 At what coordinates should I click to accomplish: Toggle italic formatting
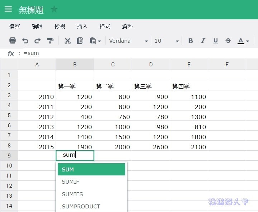(x=203, y=41)
